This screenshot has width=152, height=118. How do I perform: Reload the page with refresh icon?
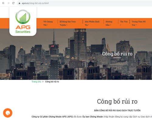tap(13, 3)
